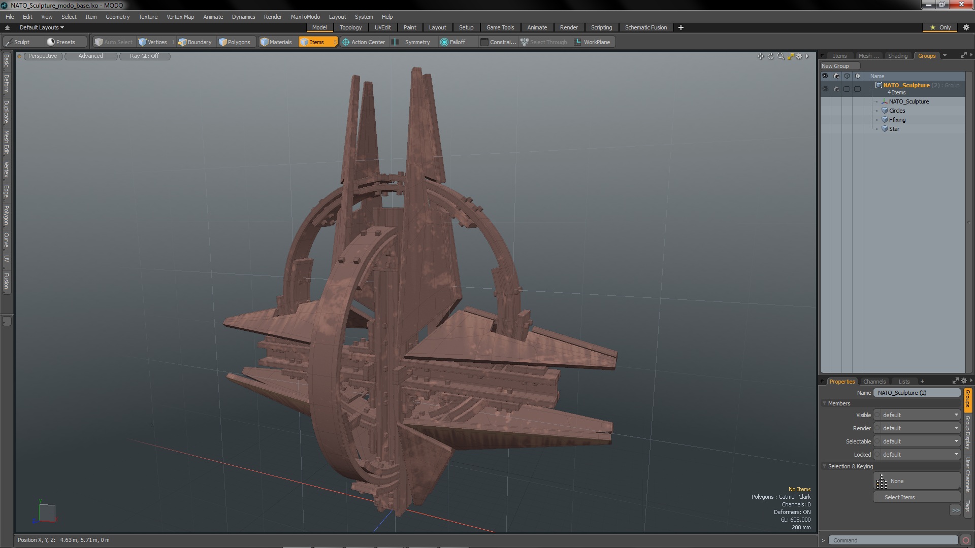Open the Default Layouts dropdown
This screenshot has width=975, height=548.
click(42, 27)
